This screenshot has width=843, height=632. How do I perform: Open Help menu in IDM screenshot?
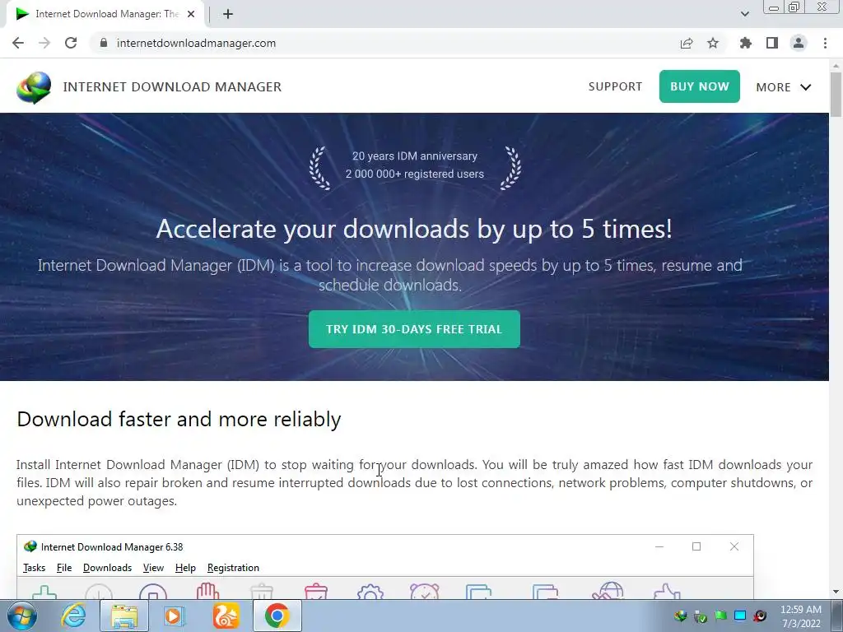pos(185,568)
